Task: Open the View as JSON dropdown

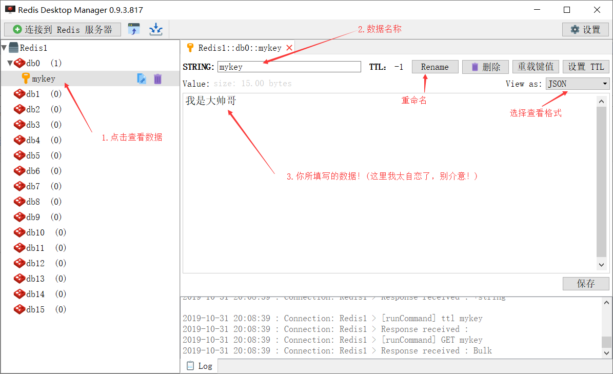Action: 578,84
